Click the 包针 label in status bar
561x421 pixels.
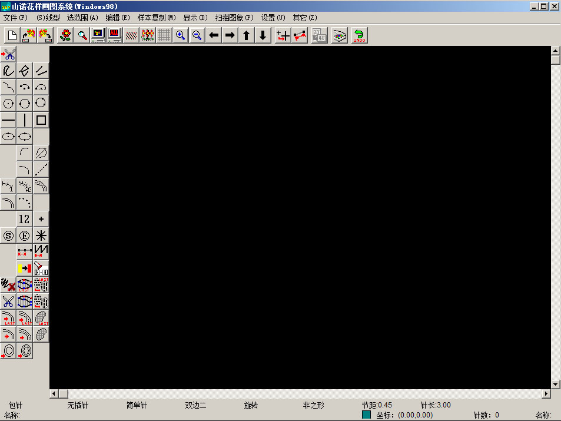click(x=15, y=406)
